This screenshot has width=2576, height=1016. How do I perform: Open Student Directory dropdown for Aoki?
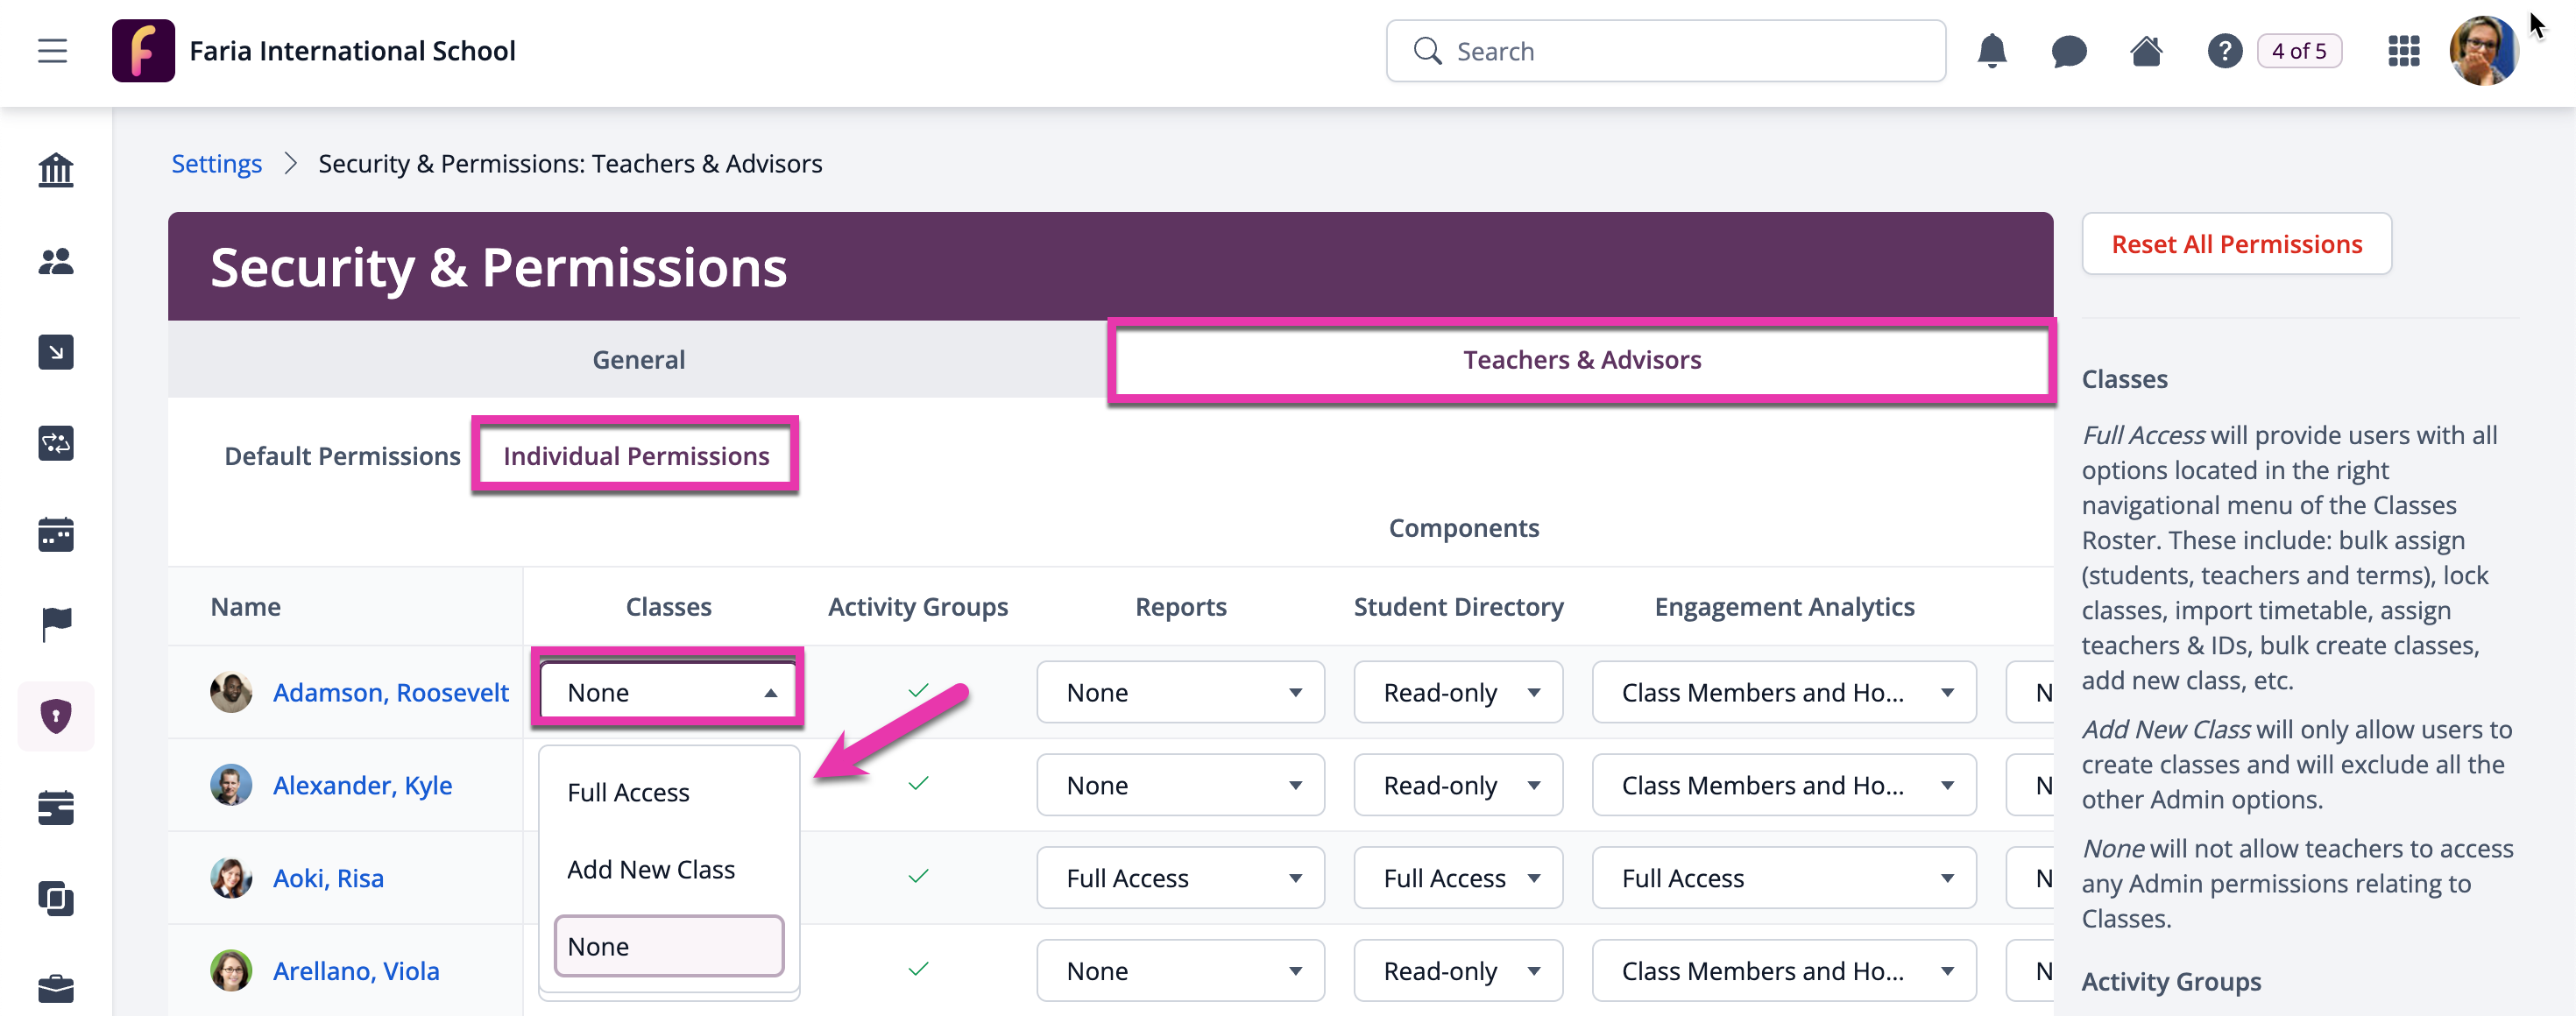[1458, 878]
